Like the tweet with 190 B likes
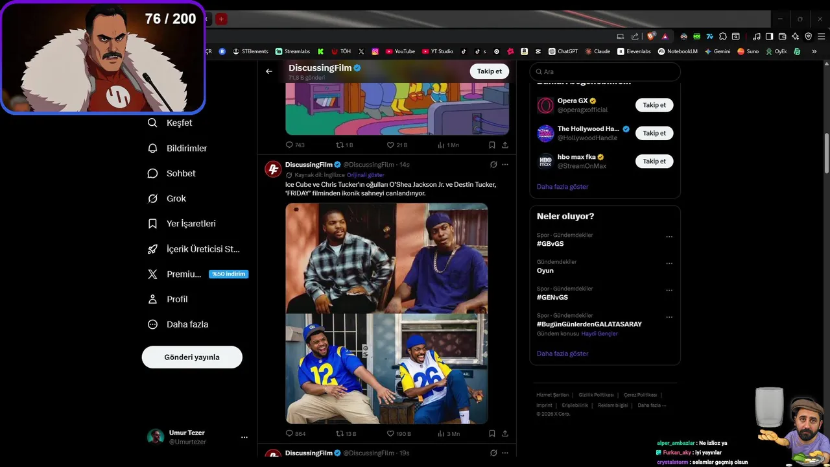Screen dimensions: 830x467 click(x=399, y=434)
